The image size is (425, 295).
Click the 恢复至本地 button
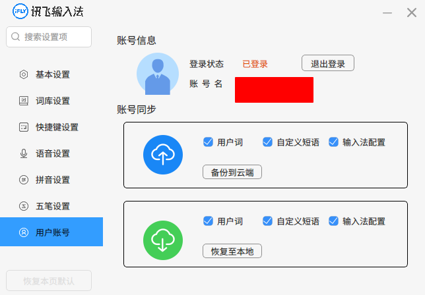[x=232, y=251]
